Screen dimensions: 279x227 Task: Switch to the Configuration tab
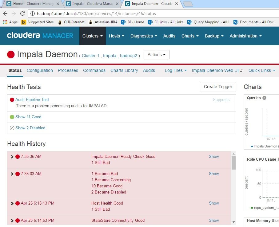click(x=40, y=70)
